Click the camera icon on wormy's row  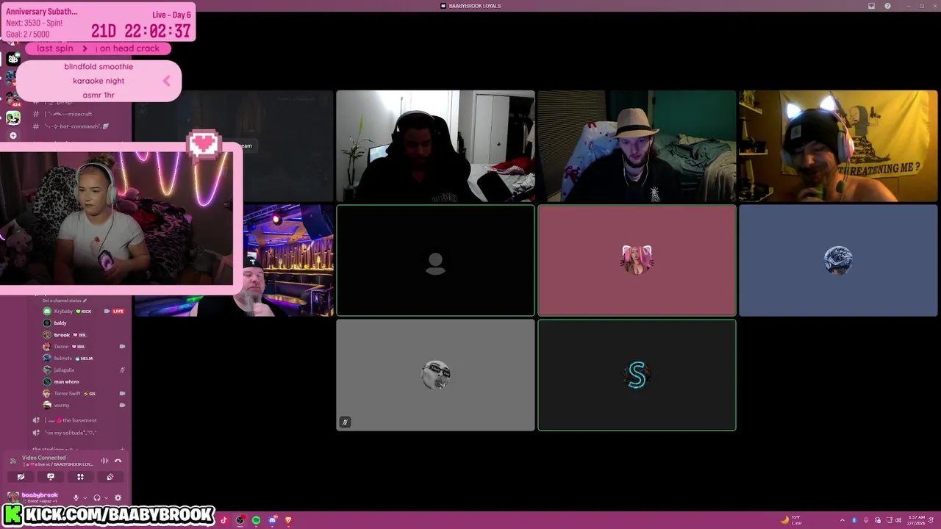[x=122, y=406]
